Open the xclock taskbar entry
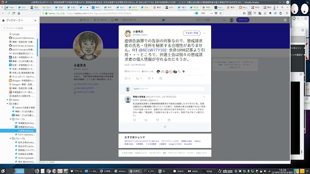 pos(179,171)
